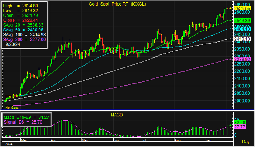Select the 'SAvg 50 = 2480.98' legend entry
This screenshot has height=147, width=255.
pos(23,30)
